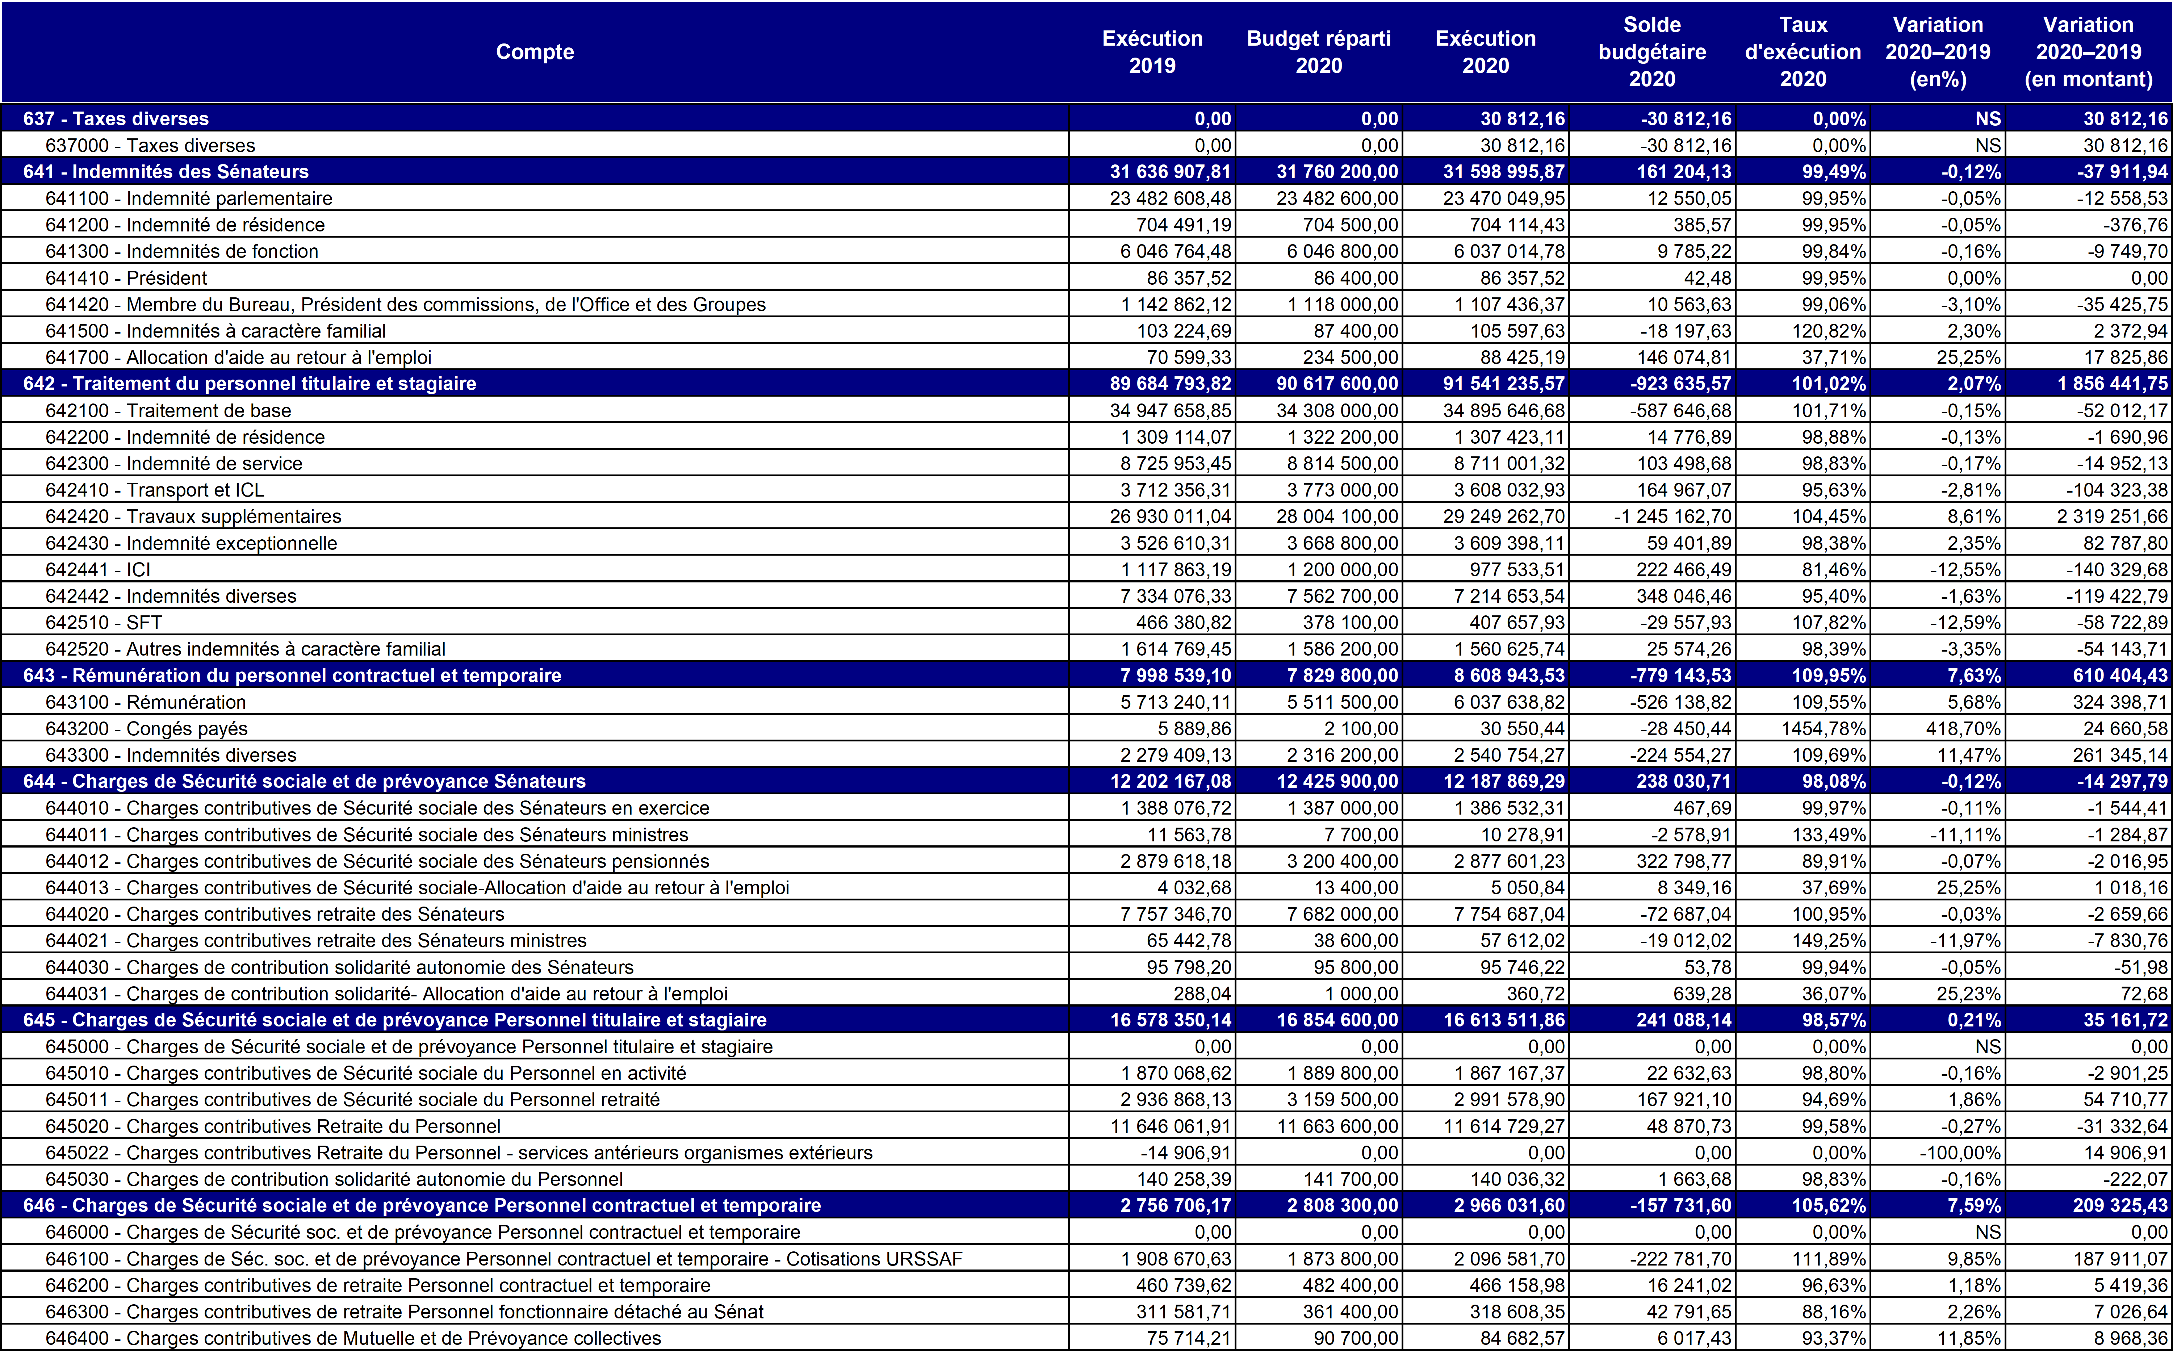
Task: Click the 642 - Traitement du personnel titulaire row
Action: [250, 383]
